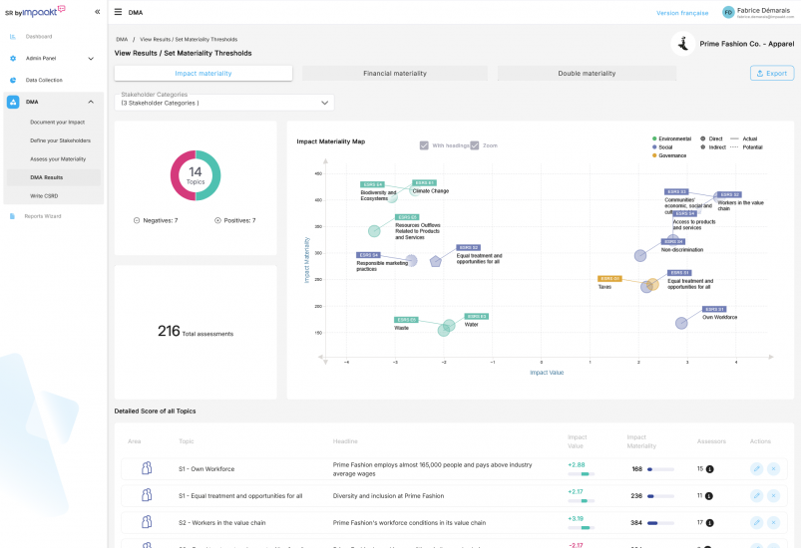Switch language via Version française link
Screen dimensions: 801x548
click(x=682, y=13)
